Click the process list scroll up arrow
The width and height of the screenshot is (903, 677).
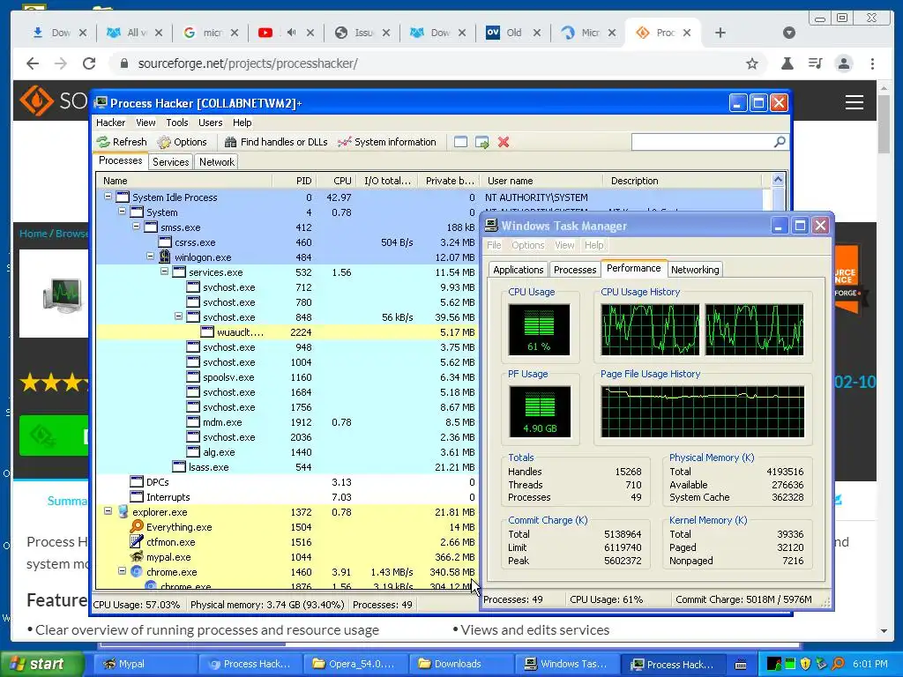tap(778, 180)
